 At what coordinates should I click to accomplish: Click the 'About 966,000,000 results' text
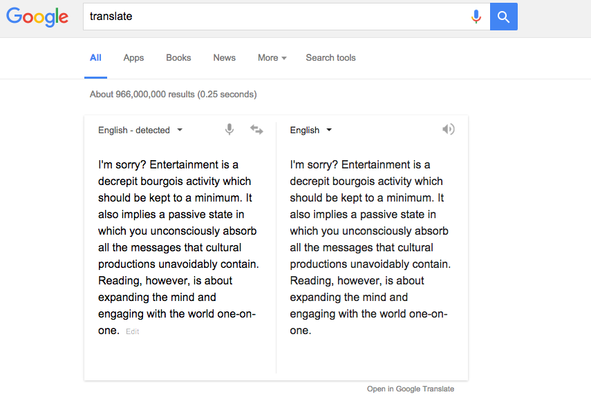pyautogui.click(x=173, y=94)
